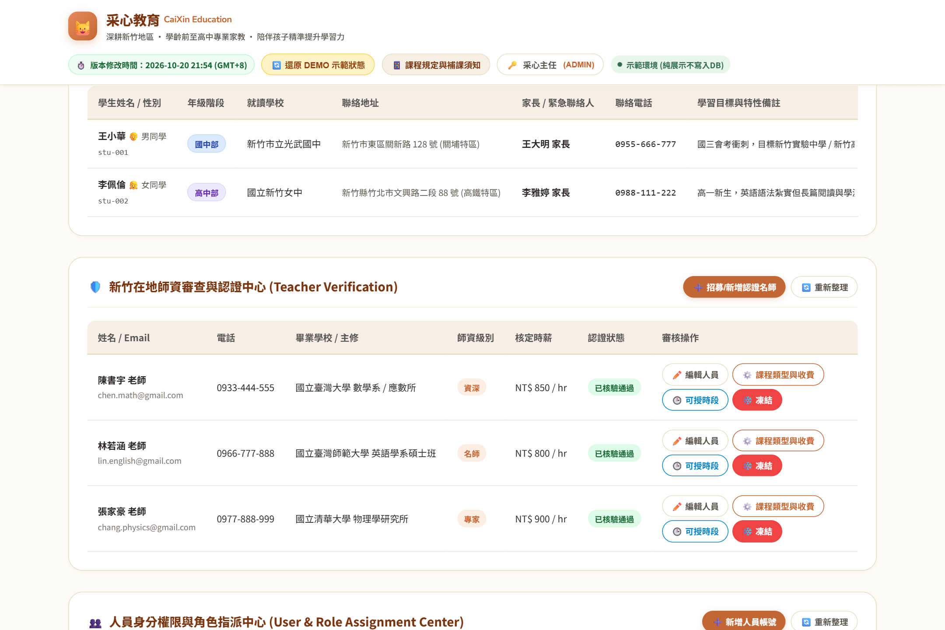Restore the DEMO state with 還原 DEMO 示範狀態

click(x=318, y=65)
